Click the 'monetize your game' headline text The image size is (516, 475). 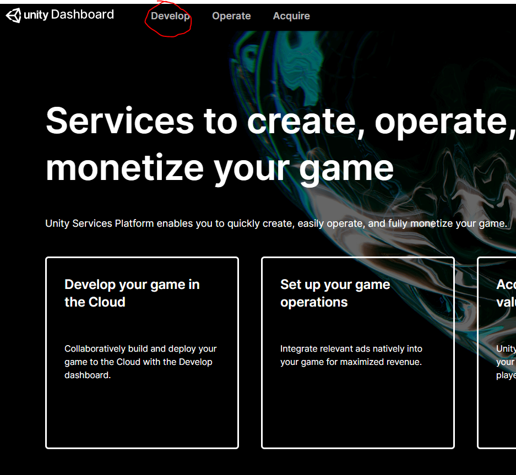(x=220, y=169)
